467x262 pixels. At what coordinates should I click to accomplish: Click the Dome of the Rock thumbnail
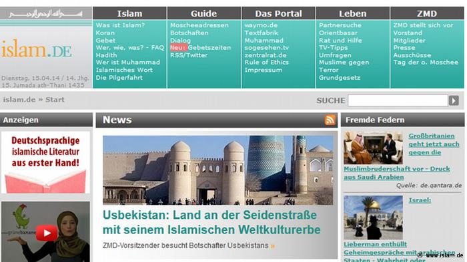373,217
